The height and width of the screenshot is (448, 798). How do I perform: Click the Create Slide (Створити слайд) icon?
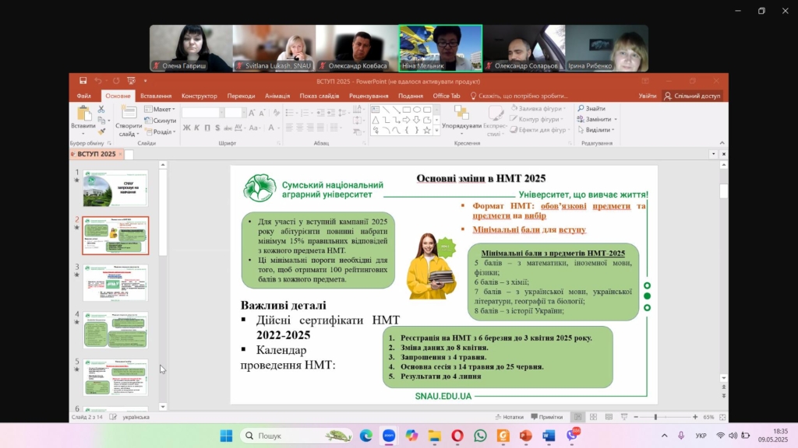click(x=129, y=114)
